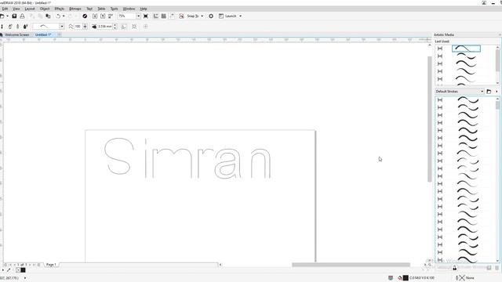The image size is (502, 282).
Task: Click the Save icon in the toolbar
Action: pyautogui.click(x=14, y=16)
